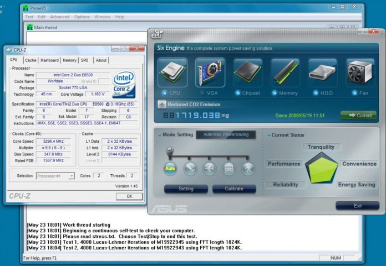Select the car power mode icon
The image size is (386, 266).
[228, 169]
